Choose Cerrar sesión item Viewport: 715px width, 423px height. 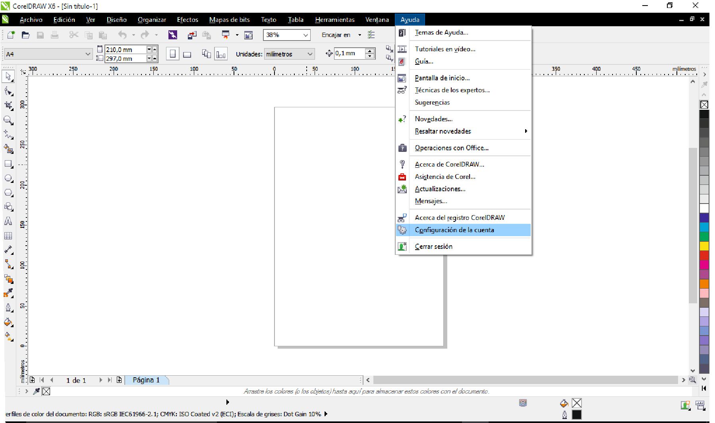pos(463,246)
